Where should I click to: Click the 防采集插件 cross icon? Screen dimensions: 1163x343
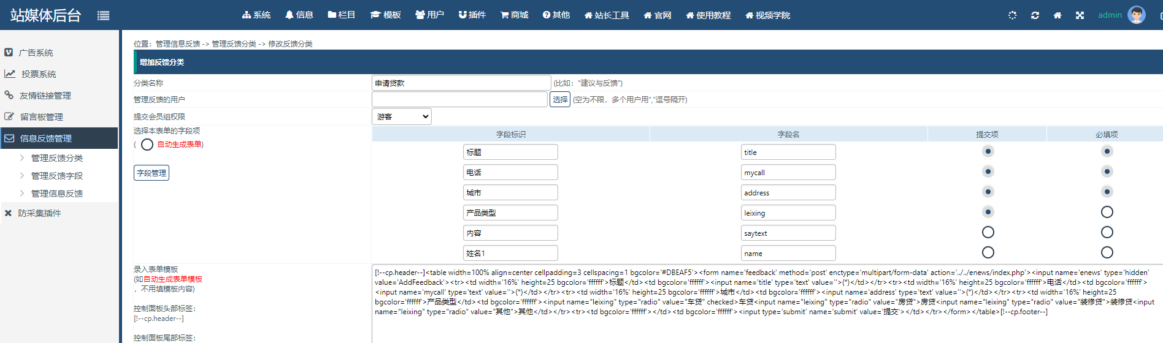click(x=8, y=213)
